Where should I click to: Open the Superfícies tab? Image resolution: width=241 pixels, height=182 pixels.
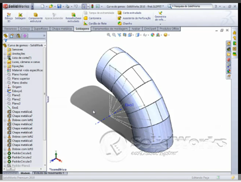tap(41, 29)
